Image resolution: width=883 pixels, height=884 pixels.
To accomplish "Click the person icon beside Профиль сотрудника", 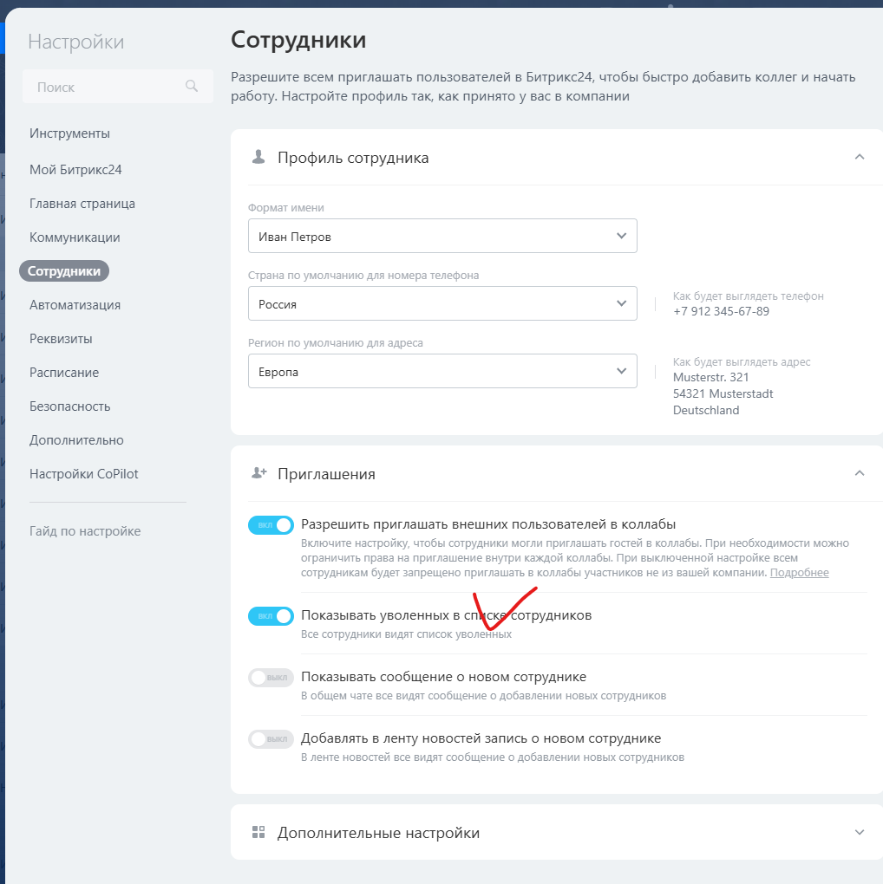I will [258, 157].
